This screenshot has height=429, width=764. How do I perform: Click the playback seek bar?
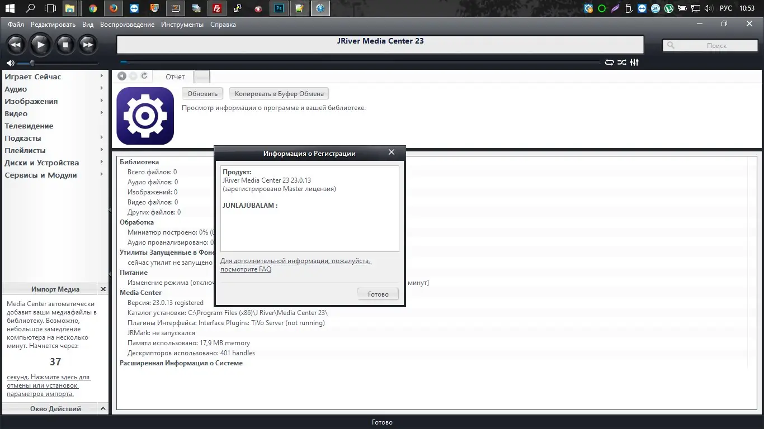361,63
